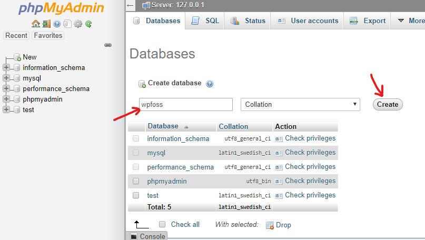
Task: Open phpMyAdmin documentation question icon
Action: (x=57, y=24)
